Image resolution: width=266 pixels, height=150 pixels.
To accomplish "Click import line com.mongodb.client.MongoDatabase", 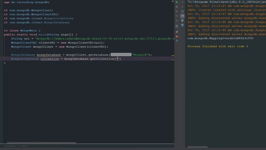I will click(x=37, y=22).
